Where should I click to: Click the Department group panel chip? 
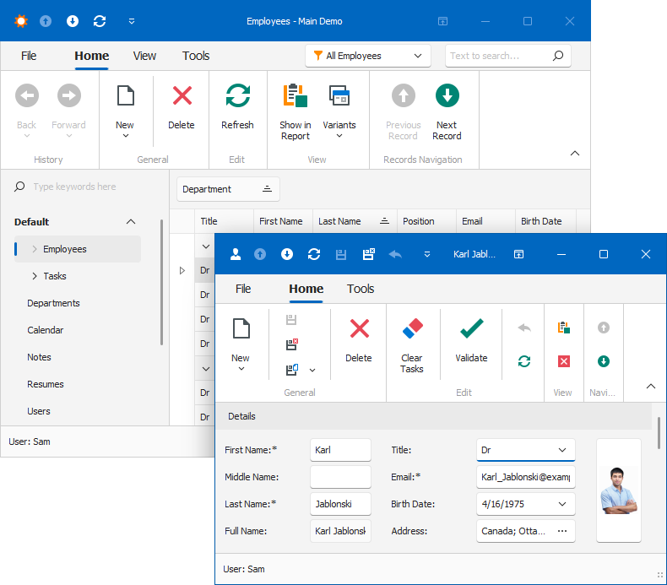pyautogui.click(x=228, y=189)
